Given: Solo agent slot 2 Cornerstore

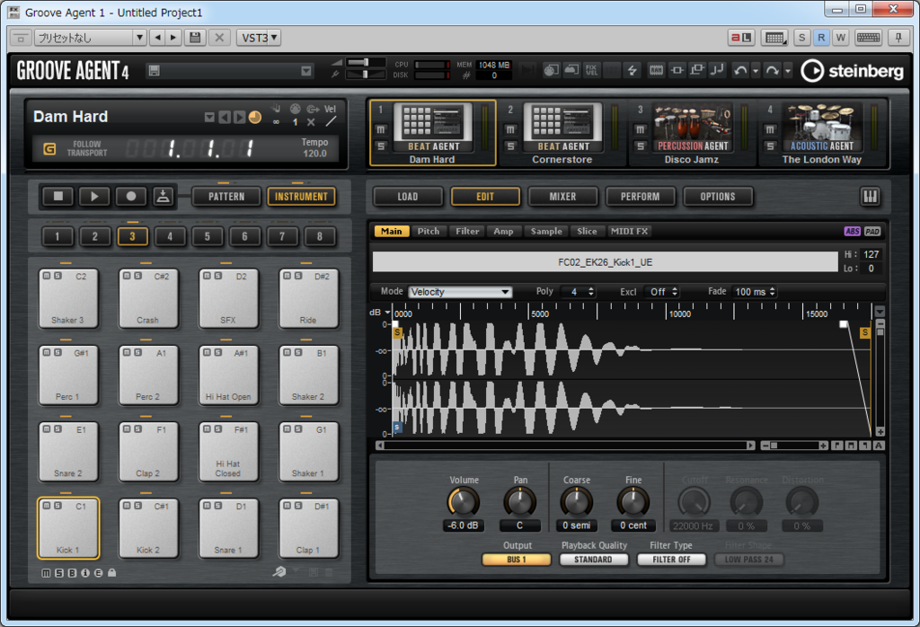Looking at the screenshot, I should (510, 146).
